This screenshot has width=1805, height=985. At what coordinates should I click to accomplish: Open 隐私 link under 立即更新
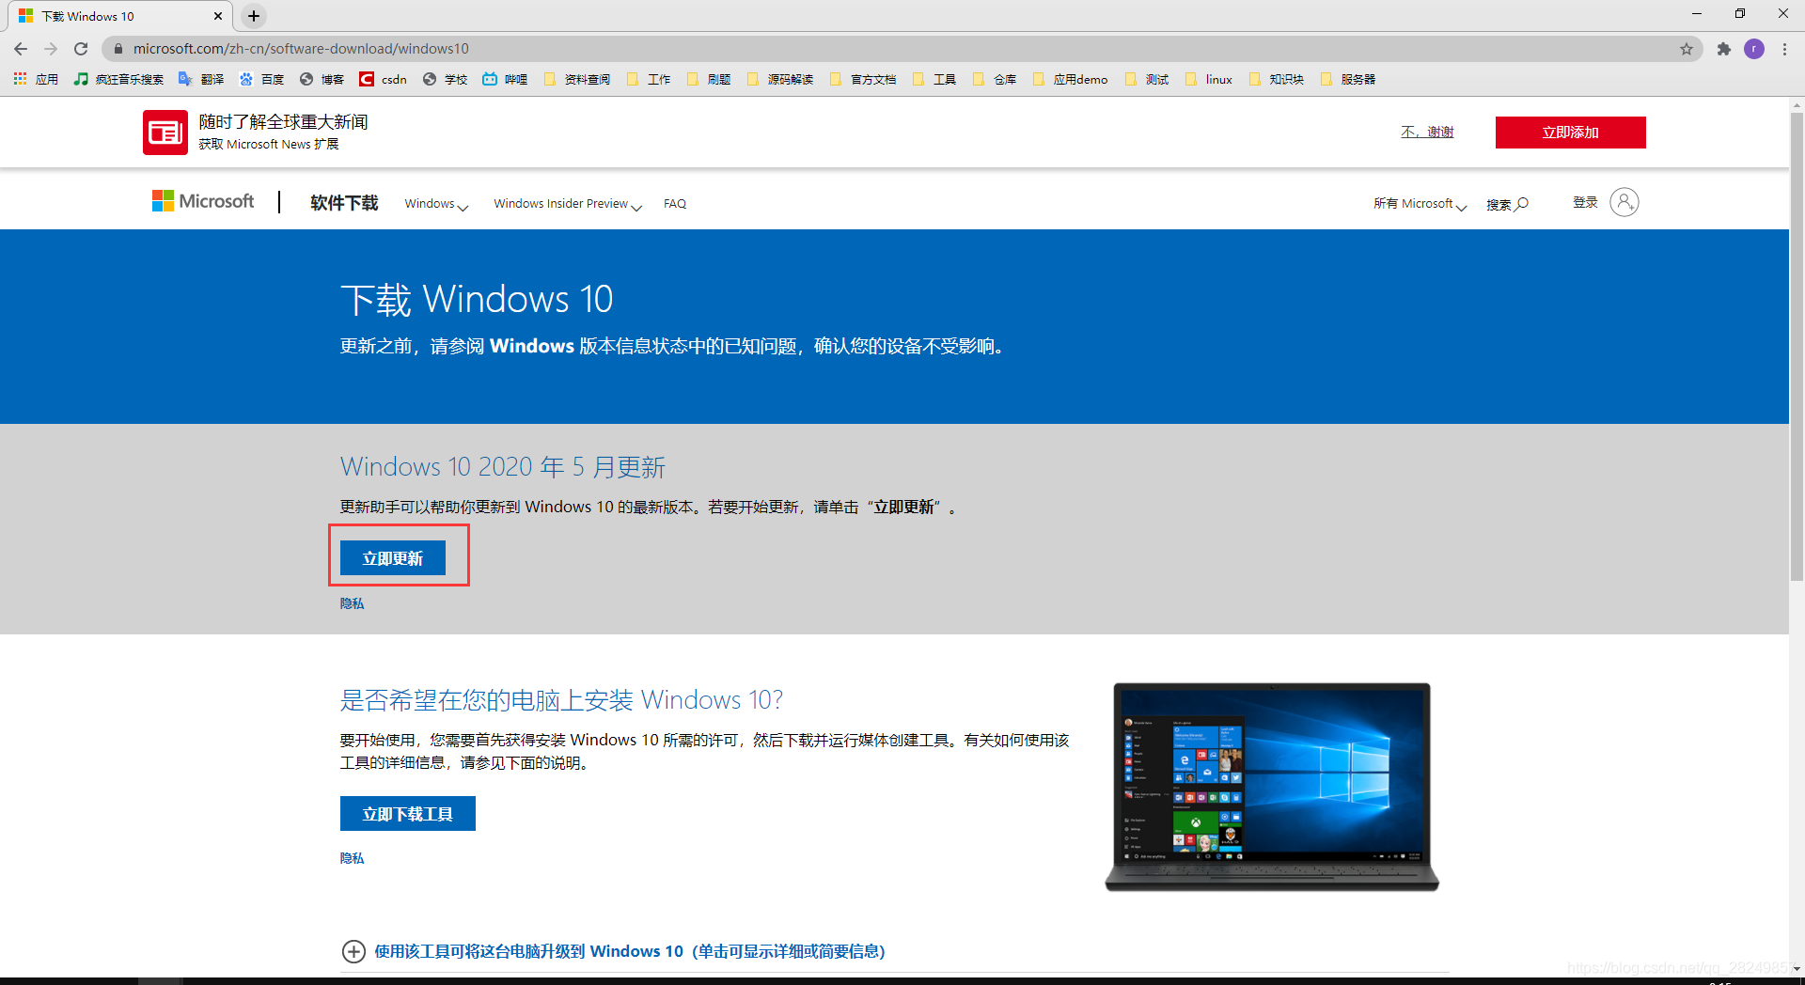pyautogui.click(x=352, y=603)
